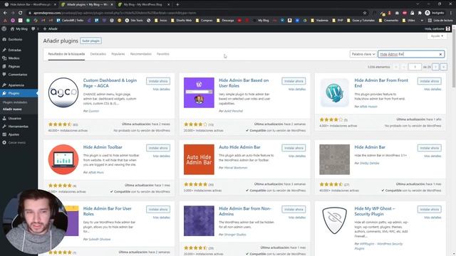The image size is (456, 256).
Task: Click Hide Admin Bar Based on User Roles thumbnail
Action: [x=199, y=92]
